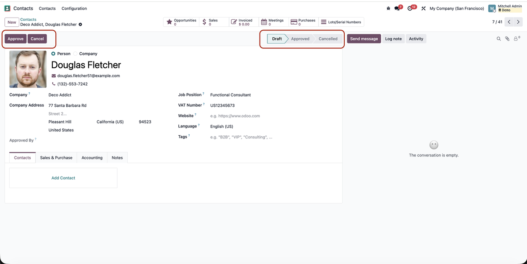
Task: Open the Meetings calendar icon
Action: click(263, 21)
